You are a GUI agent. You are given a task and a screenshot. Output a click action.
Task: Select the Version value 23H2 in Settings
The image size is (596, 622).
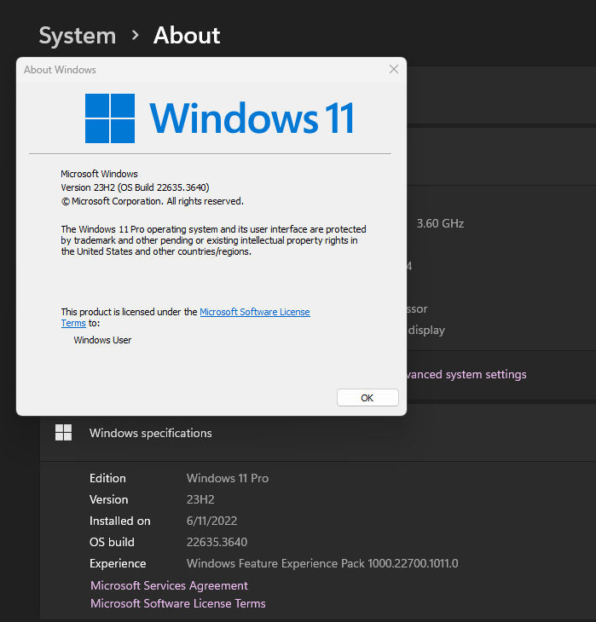click(x=200, y=499)
